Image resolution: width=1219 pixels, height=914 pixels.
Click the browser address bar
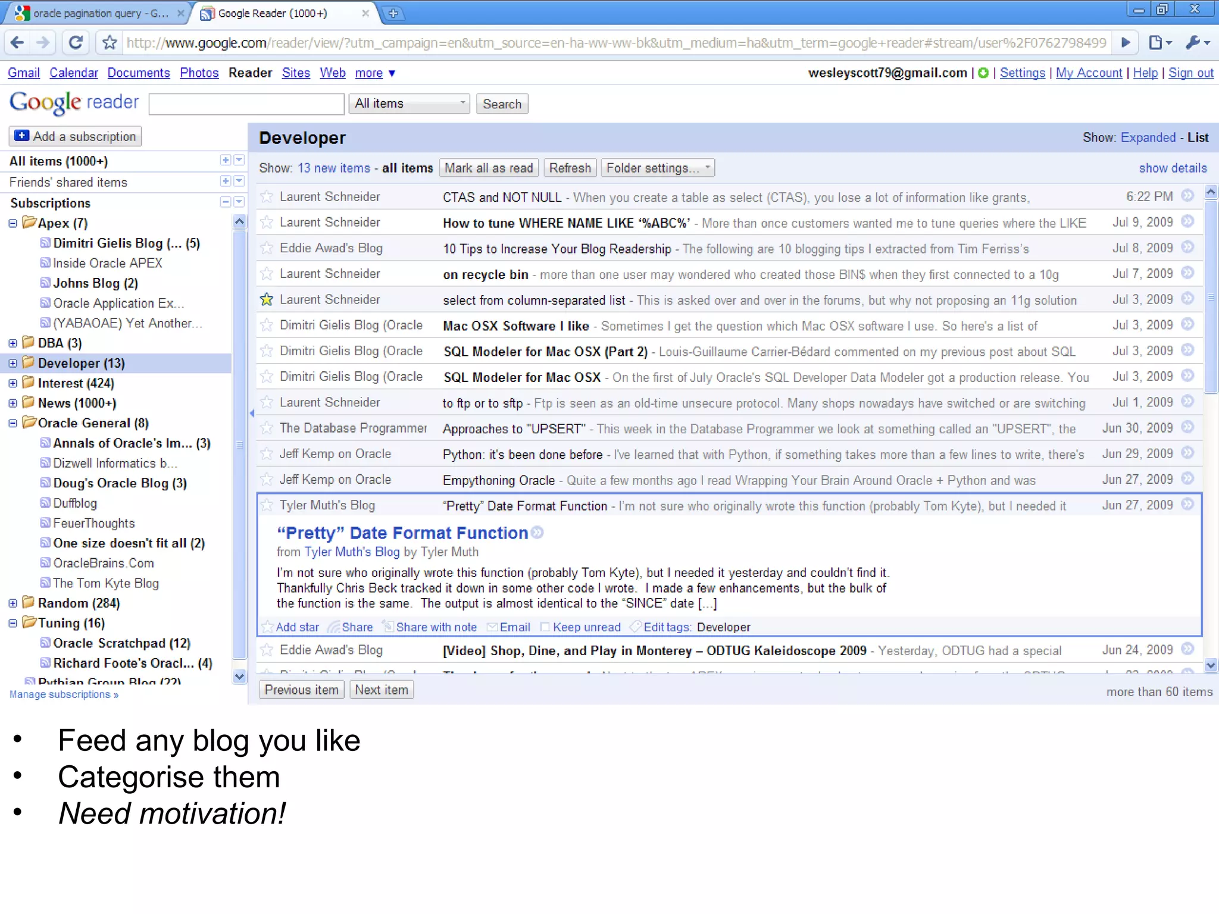[616, 42]
